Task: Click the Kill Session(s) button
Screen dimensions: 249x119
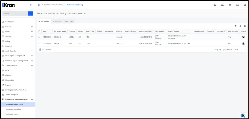Action: 45,50
